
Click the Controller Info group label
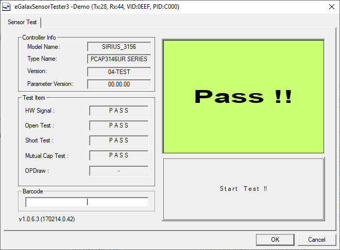tap(39, 38)
